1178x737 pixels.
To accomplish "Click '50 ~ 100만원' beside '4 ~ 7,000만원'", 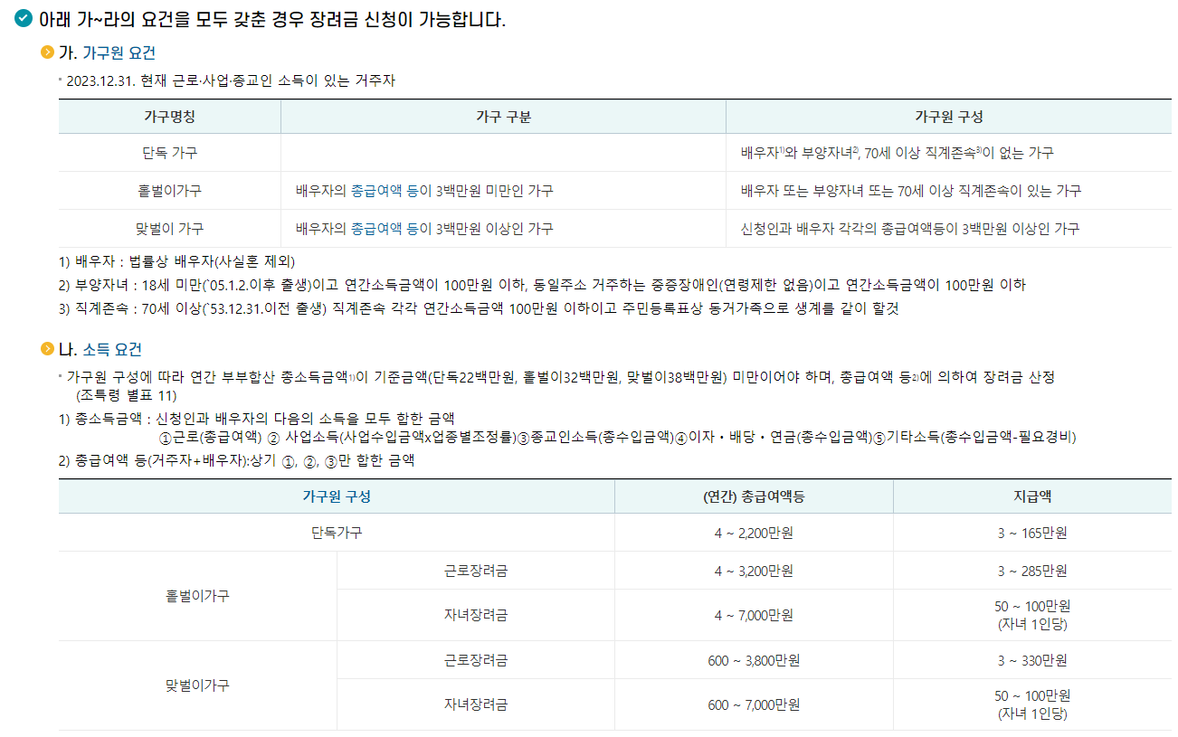I will tap(1032, 606).
